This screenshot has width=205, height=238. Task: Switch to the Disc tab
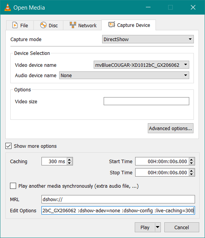pos(48,25)
